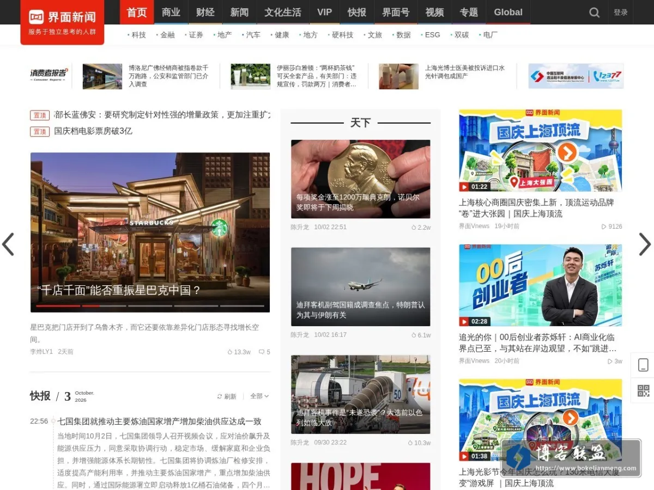The image size is (654, 490).
Task: Open pinned headline about 蓝佛安
Action: tap(162, 115)
